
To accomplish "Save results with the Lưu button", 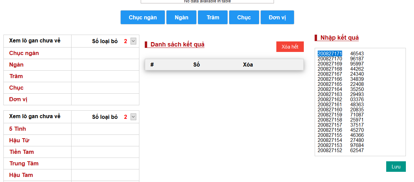I will [396, 167].
